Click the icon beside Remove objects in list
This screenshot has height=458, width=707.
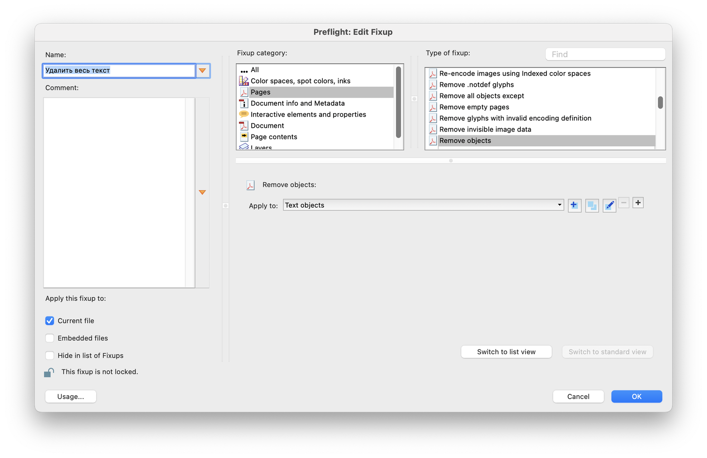pos(433,141)
